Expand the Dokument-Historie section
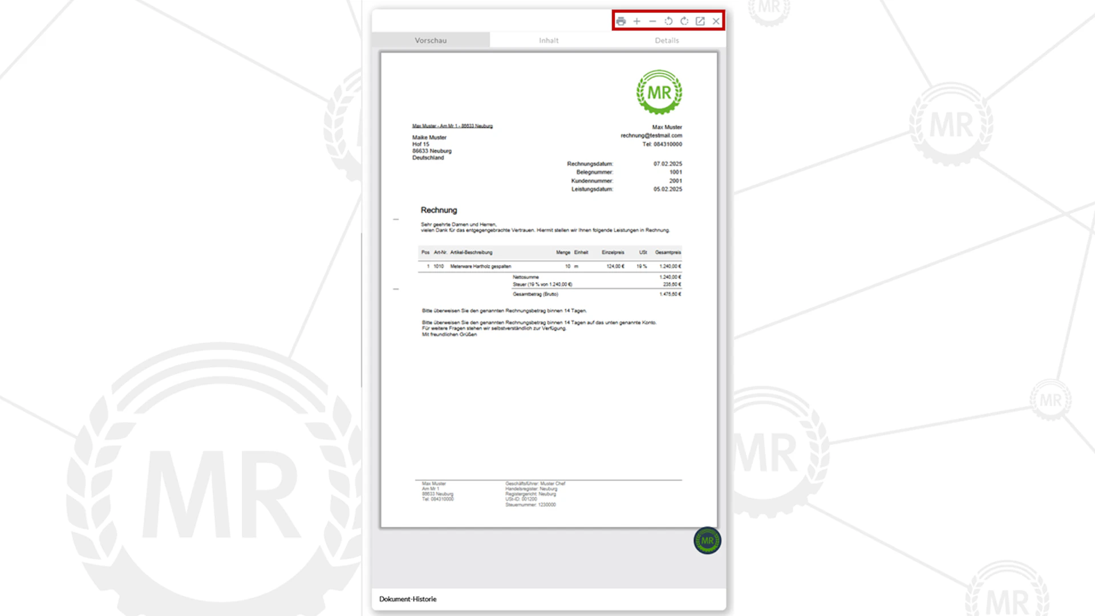This screenshot has width=1095, height=616. 408,599
